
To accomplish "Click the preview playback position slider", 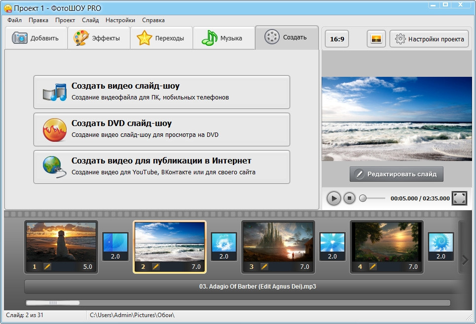I will (372, 198).
